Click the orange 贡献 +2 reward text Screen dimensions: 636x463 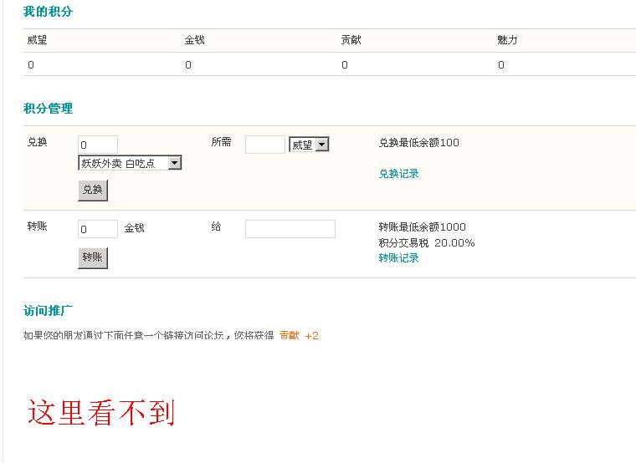tap(299, 335)
